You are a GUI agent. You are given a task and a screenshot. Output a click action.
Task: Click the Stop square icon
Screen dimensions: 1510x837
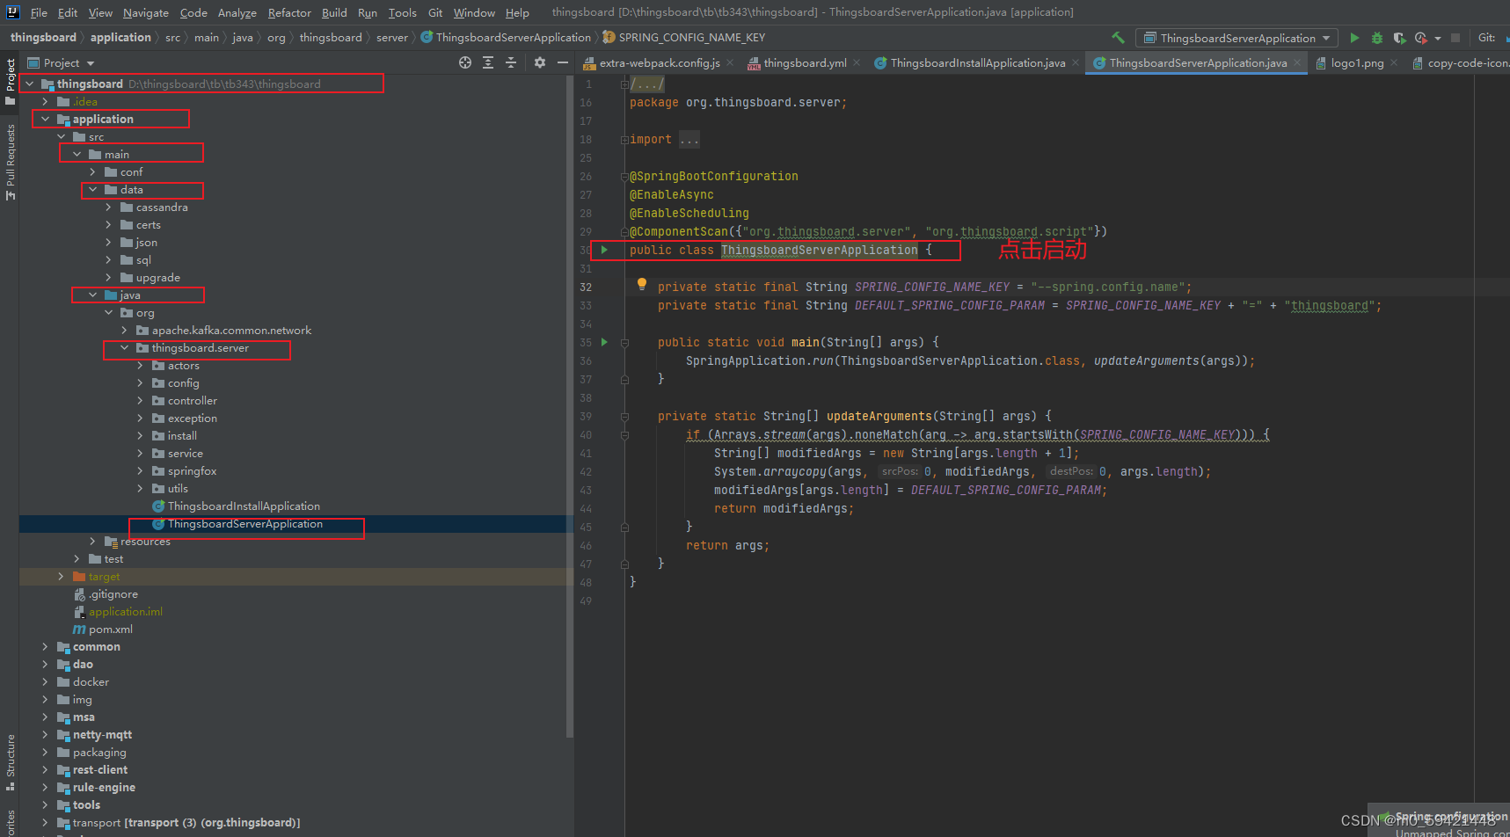pos(1455,38)
